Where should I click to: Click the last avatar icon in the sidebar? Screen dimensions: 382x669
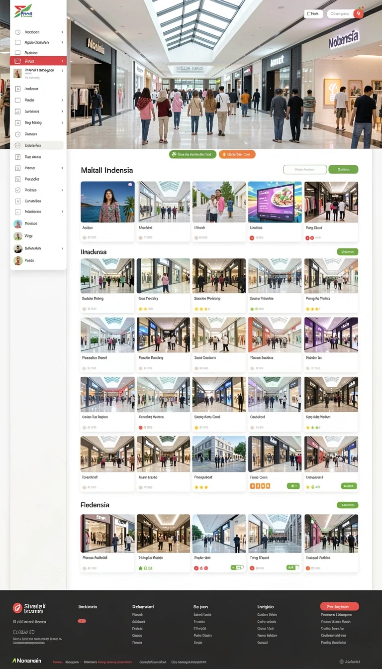(x=18, y=260)
